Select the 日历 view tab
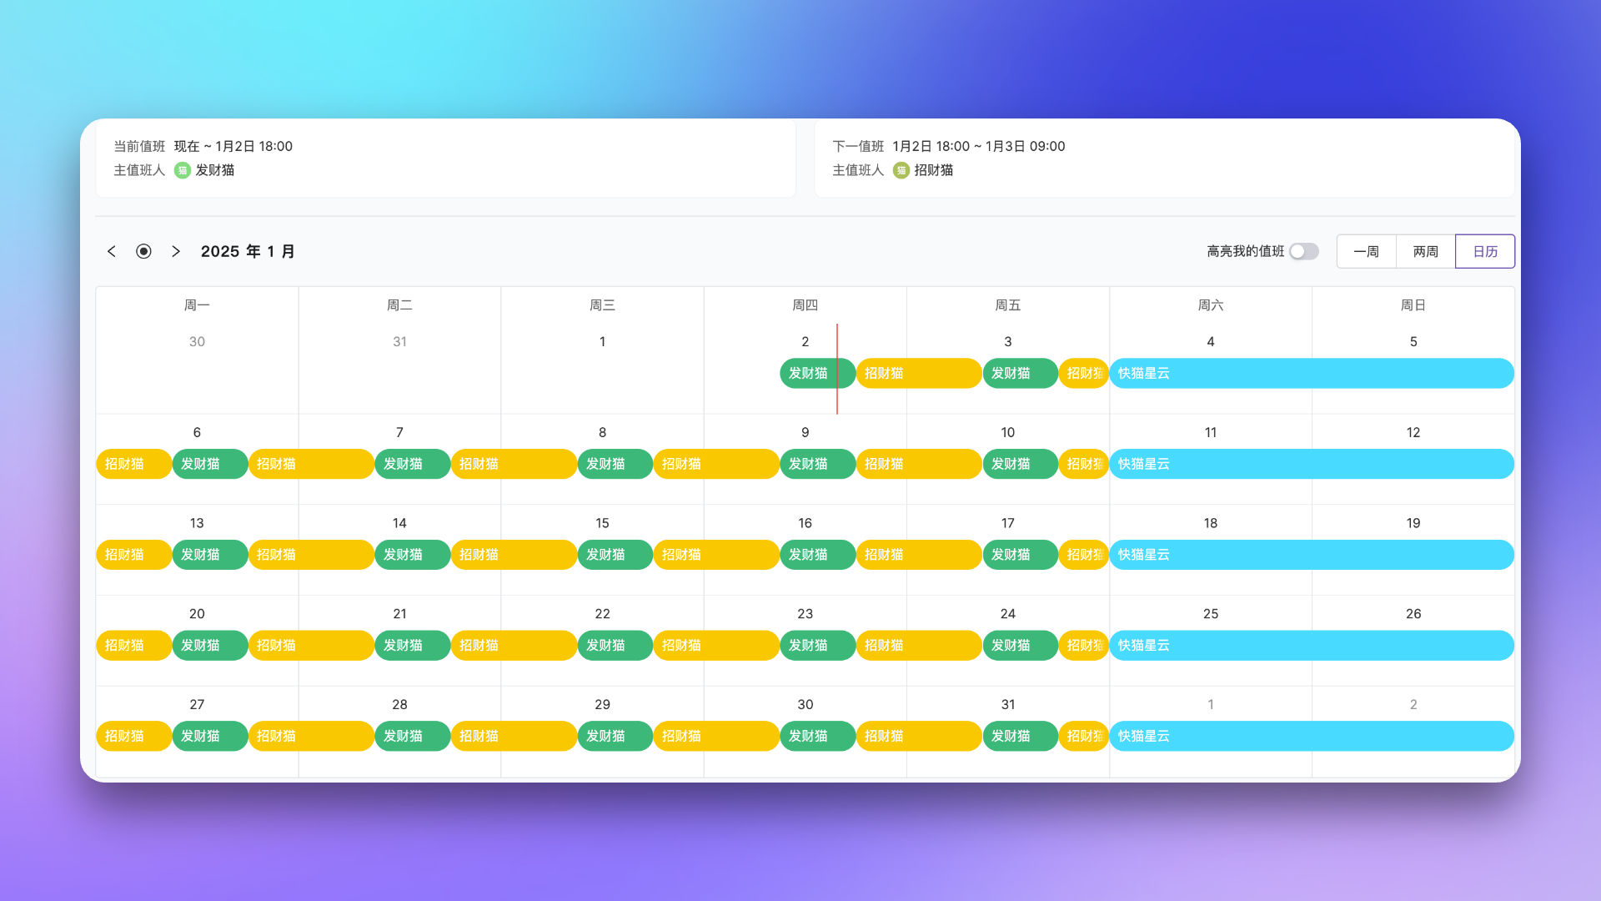 [1484, 251]
